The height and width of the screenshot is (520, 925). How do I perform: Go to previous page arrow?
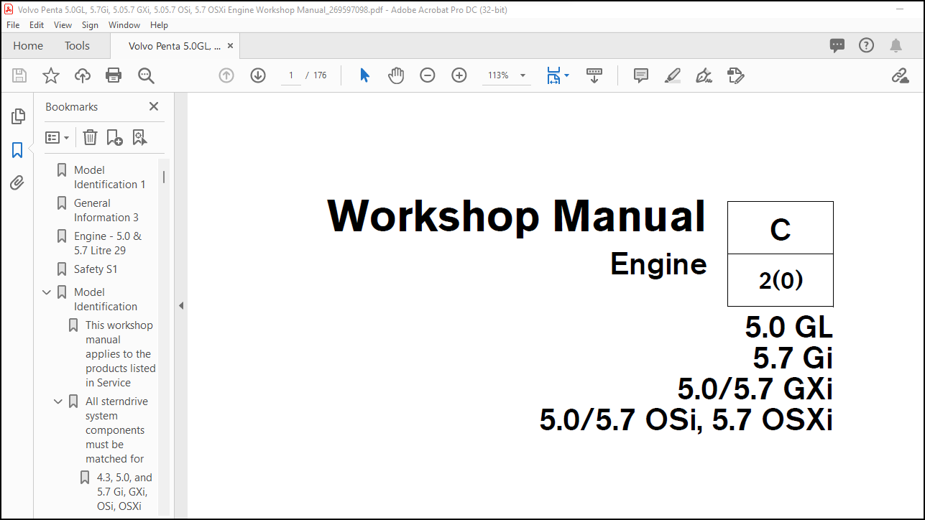tap(226, 75)
